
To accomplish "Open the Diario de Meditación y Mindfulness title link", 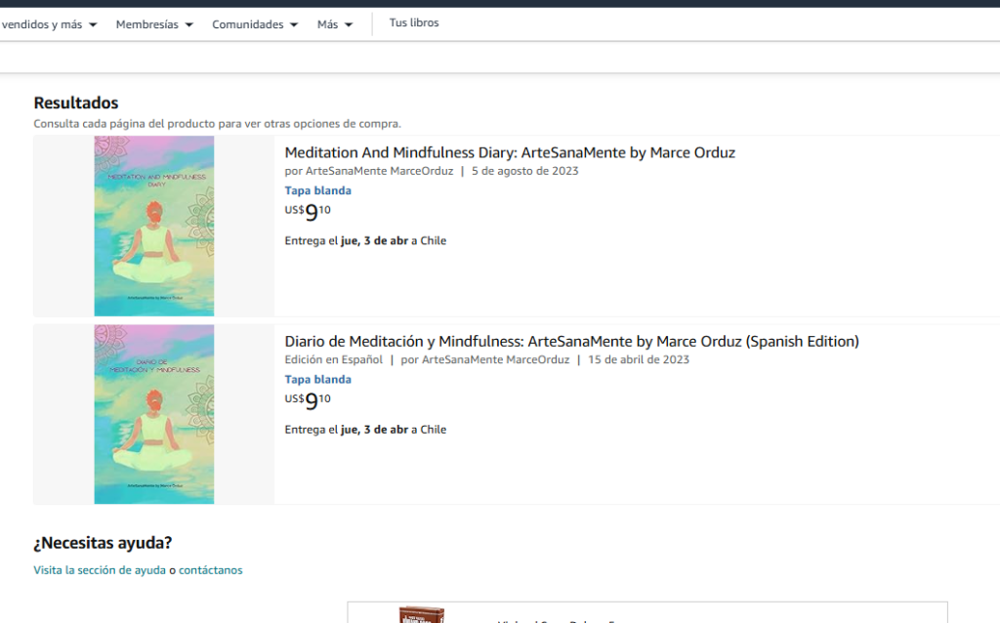I will click(571, 341).
